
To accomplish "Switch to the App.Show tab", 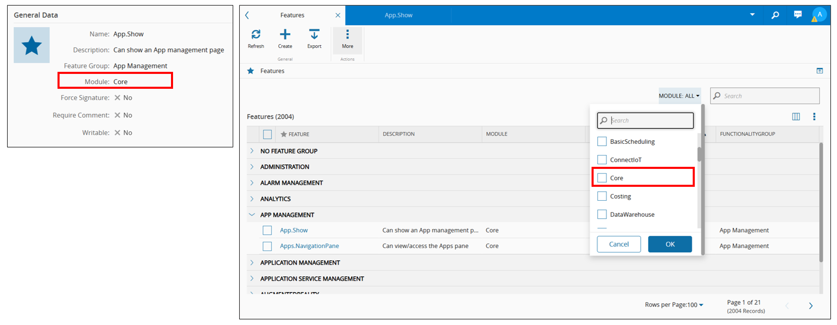I will click(398, 15).
